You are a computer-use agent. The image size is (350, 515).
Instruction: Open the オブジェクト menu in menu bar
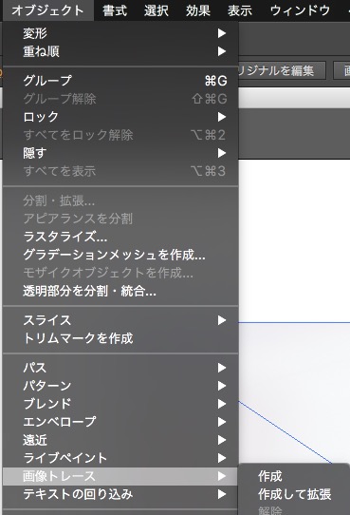(47, 10)
